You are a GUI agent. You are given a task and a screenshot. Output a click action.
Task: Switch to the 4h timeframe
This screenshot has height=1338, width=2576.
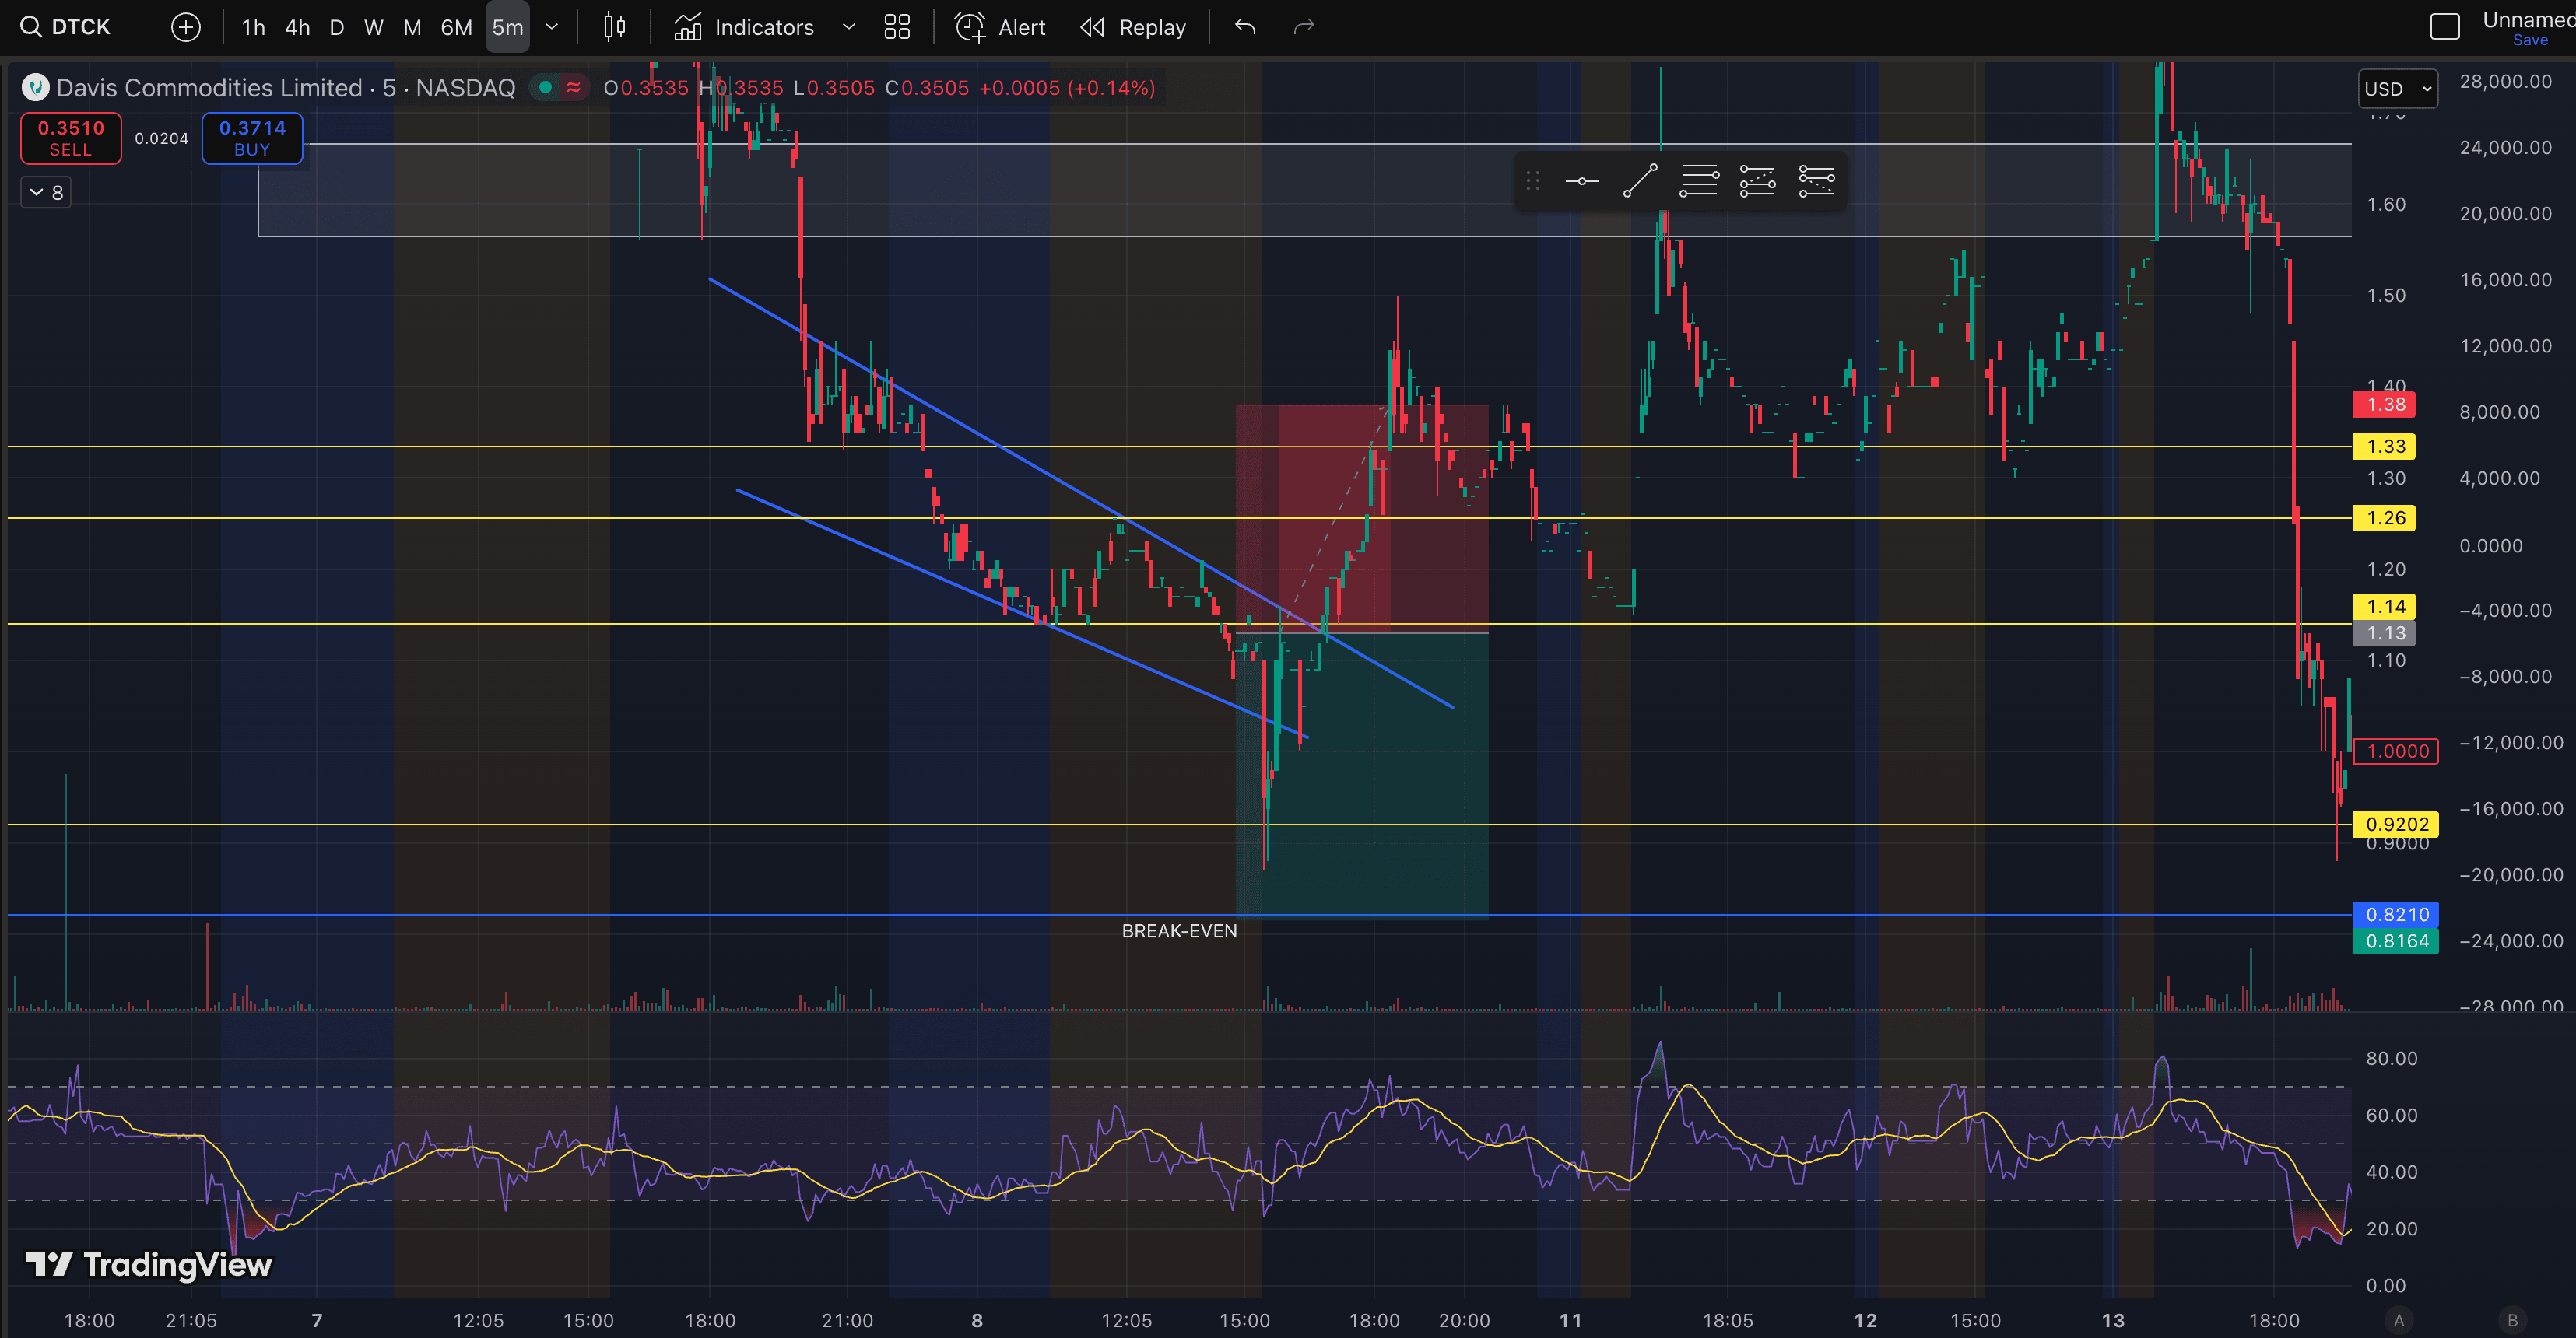tap(297, 27)
